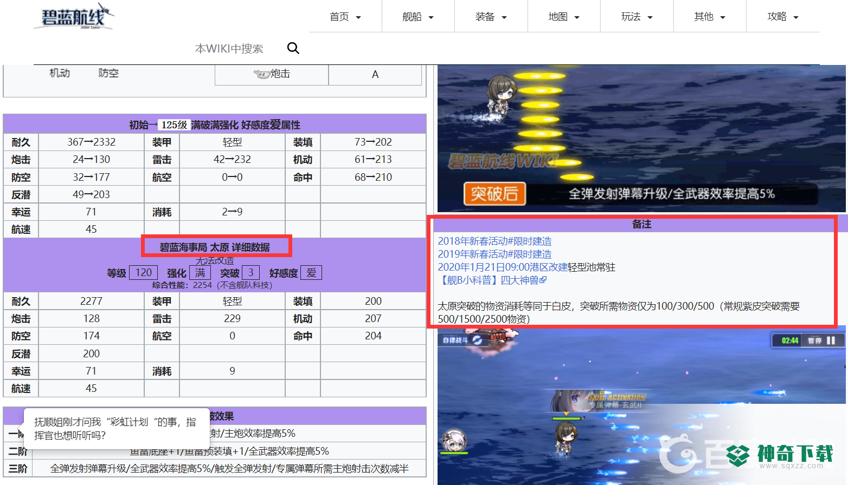
Task: Click the 突破后 button in video
Action: pos(494,193)
